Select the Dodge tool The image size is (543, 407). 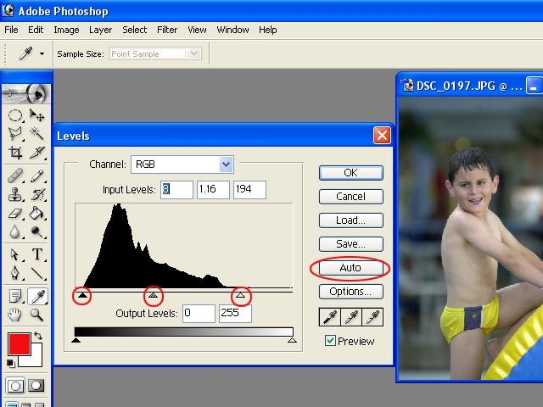coord(36,231)
